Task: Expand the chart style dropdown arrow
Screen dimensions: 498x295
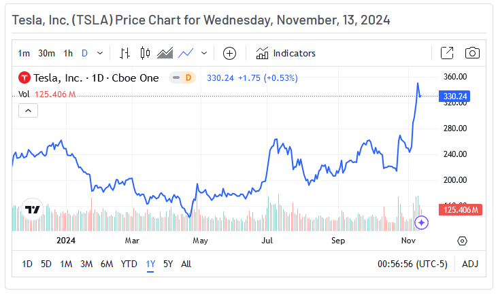Action: [203, 53]
